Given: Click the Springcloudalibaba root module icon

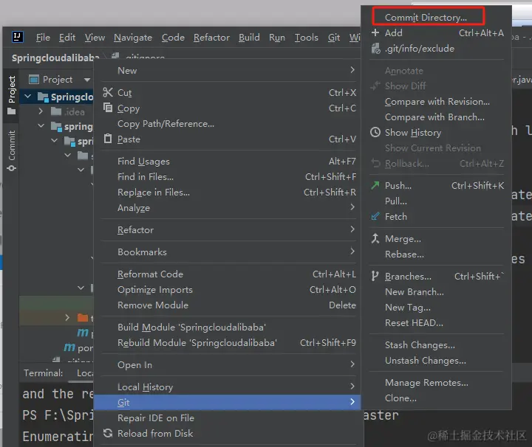Looking at the screenshot, I should point(43,97).
